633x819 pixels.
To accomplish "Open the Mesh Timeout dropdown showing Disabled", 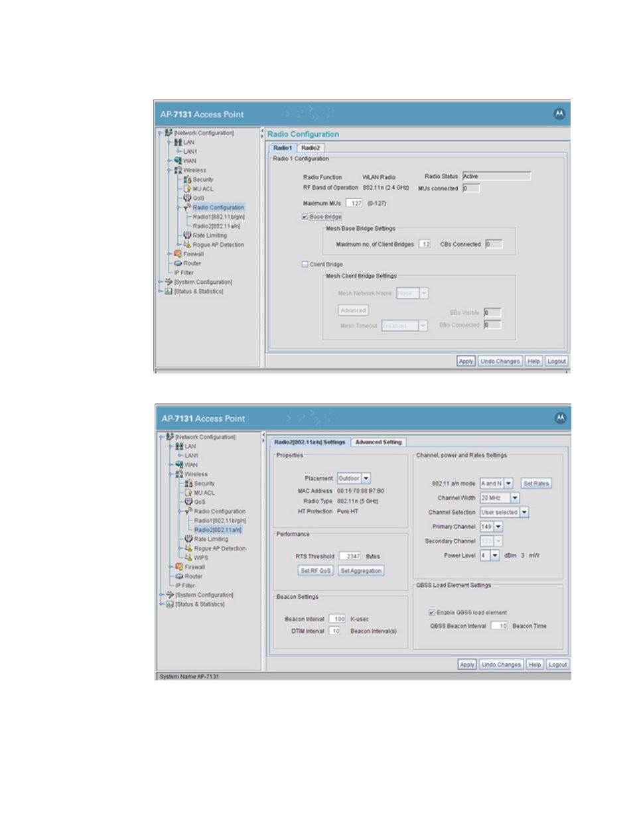I will (423, 326).
